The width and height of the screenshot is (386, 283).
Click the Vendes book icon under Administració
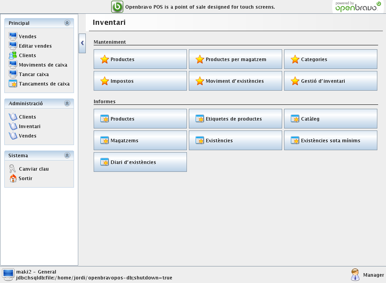pos(13,136)
